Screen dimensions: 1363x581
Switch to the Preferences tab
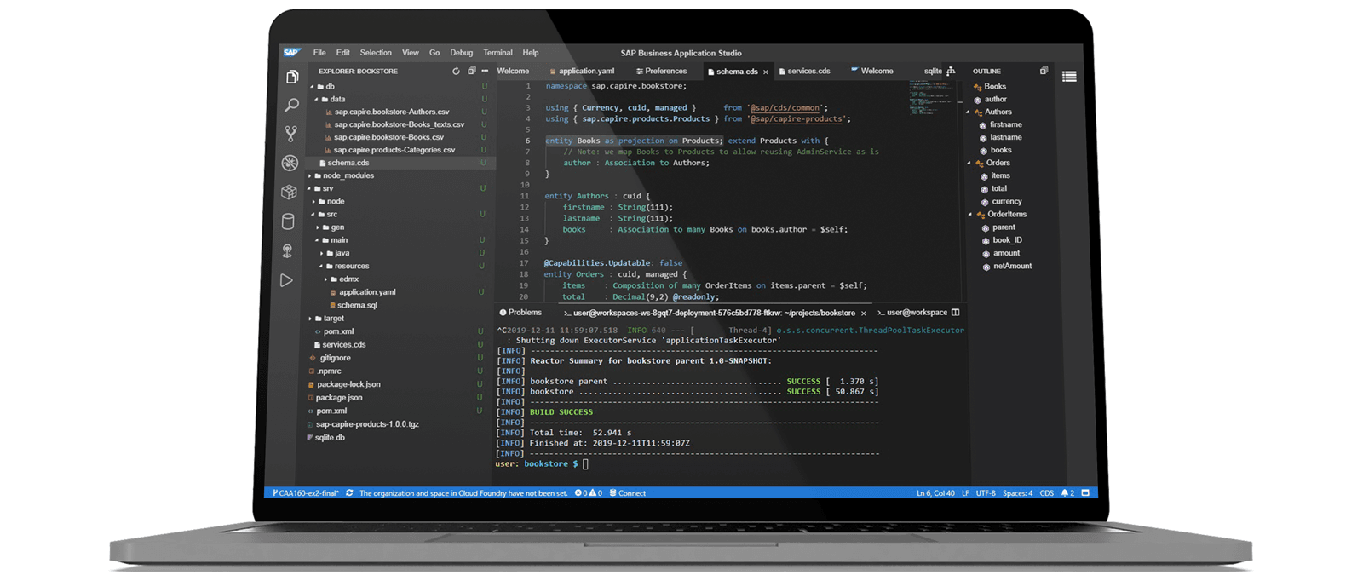[661, 72]
